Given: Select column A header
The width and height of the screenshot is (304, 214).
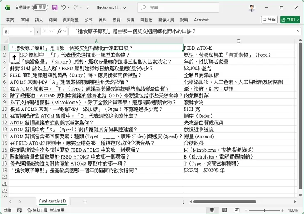Looking at the screenshot, I should [x=96, y=41].
